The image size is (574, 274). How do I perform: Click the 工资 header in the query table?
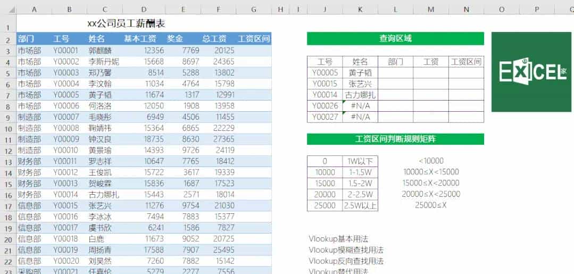point(431,62)
